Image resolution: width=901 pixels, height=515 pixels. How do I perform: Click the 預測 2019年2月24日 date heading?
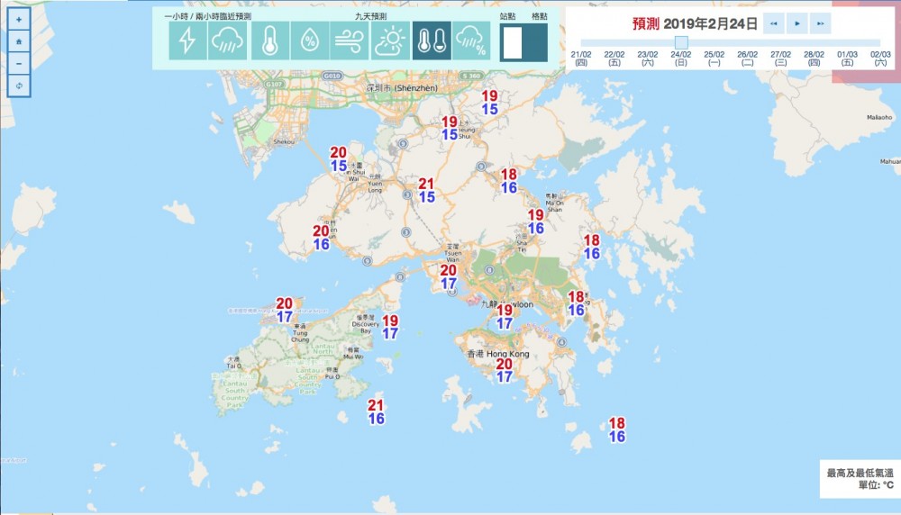coord(695,23)
